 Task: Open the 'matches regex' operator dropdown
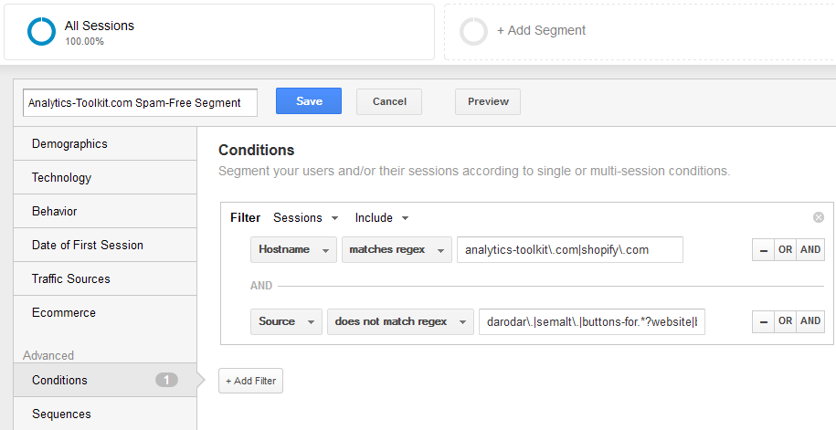[x=397, y=249]
